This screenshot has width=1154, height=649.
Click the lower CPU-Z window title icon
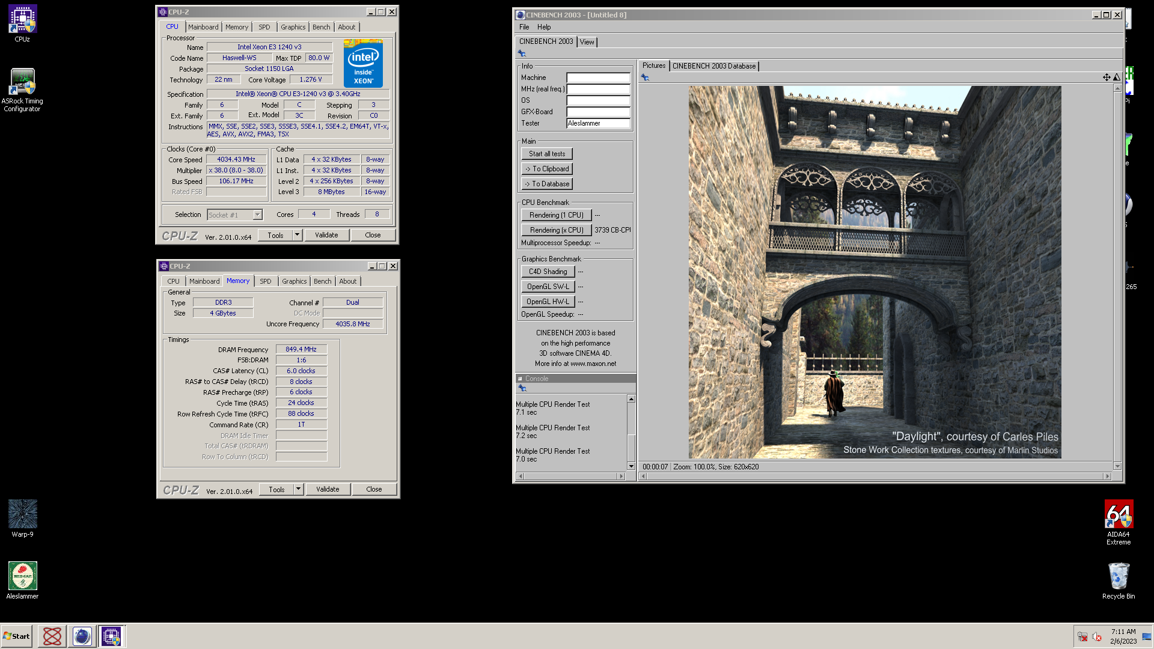[x=164, y=266]
